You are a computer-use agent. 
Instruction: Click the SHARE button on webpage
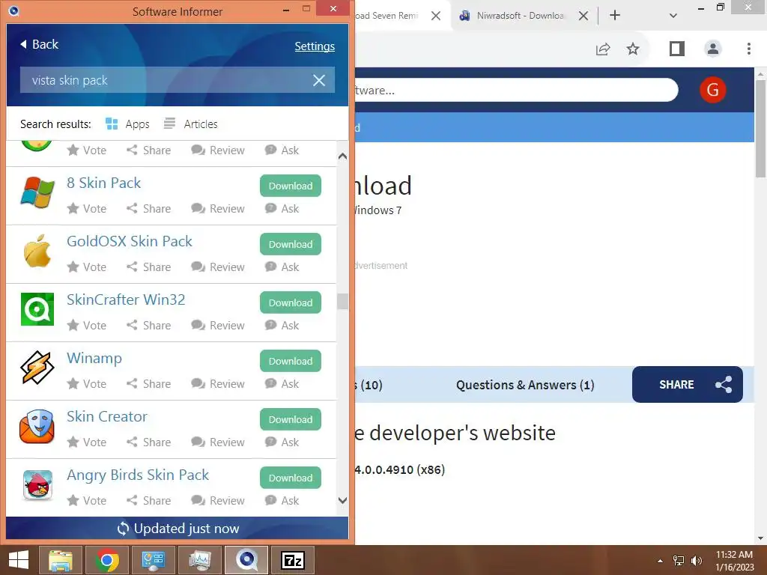(688, 385)
